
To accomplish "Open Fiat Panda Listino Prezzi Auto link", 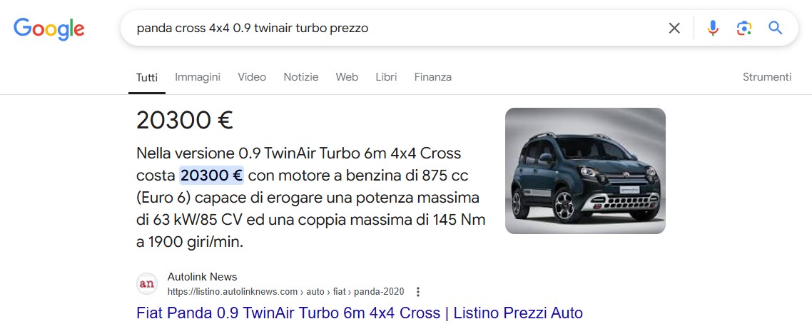I will click(360, 313).
